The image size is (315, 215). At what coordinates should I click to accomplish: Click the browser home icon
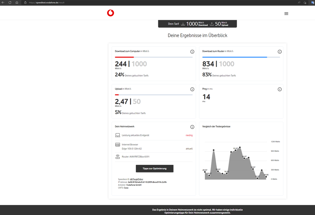(16, 3)
